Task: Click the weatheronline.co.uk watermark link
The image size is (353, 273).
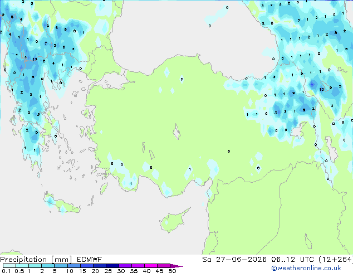Action: 306,268
